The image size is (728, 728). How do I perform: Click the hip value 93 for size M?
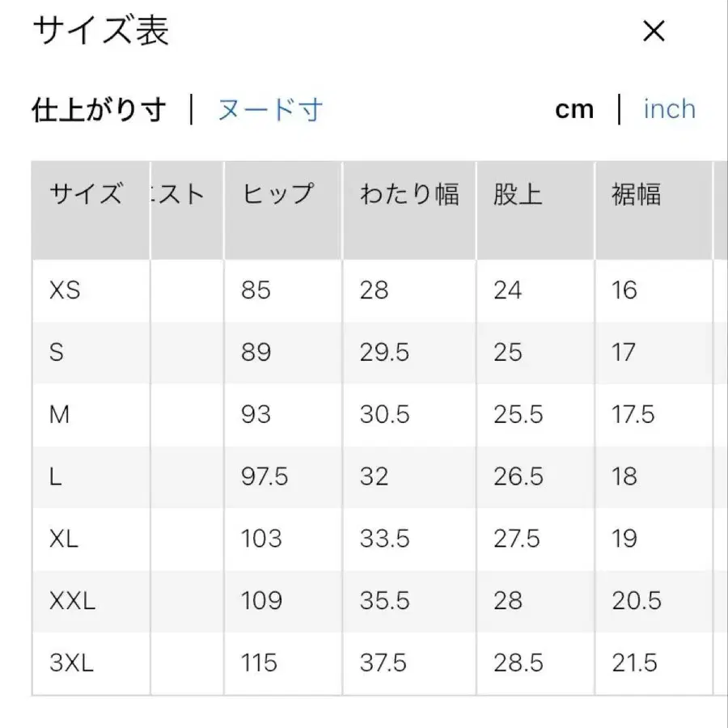point(256,414)
